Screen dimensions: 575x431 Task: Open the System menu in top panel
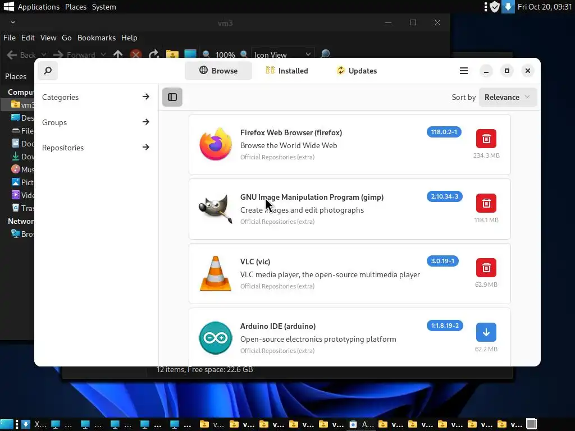(104, 7)
